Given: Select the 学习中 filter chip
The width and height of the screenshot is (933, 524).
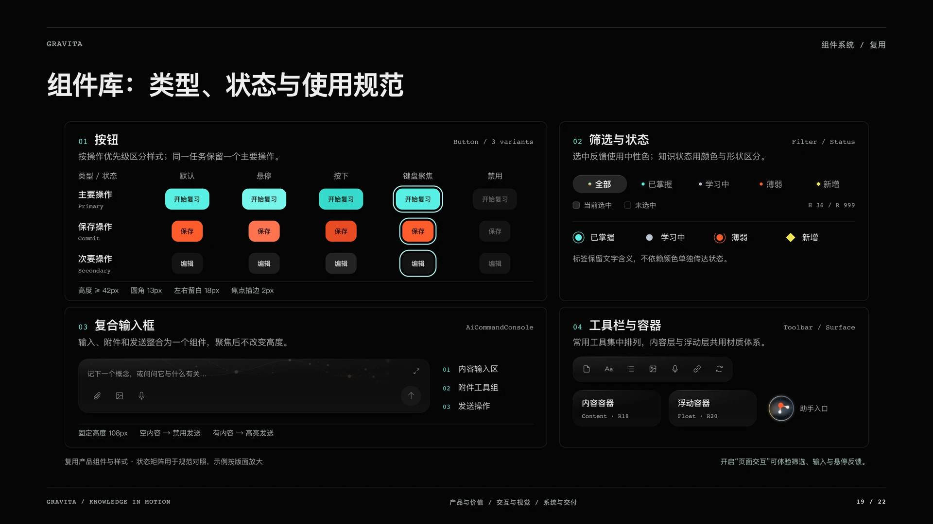Looking at the screenshot, I should (714, 184).
